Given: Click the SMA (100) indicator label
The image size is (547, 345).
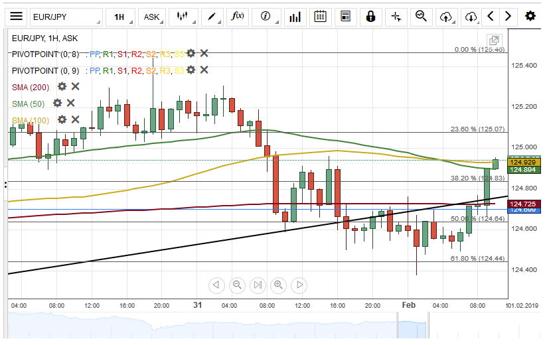Looking at the screenshot, I should pos(31,119).
